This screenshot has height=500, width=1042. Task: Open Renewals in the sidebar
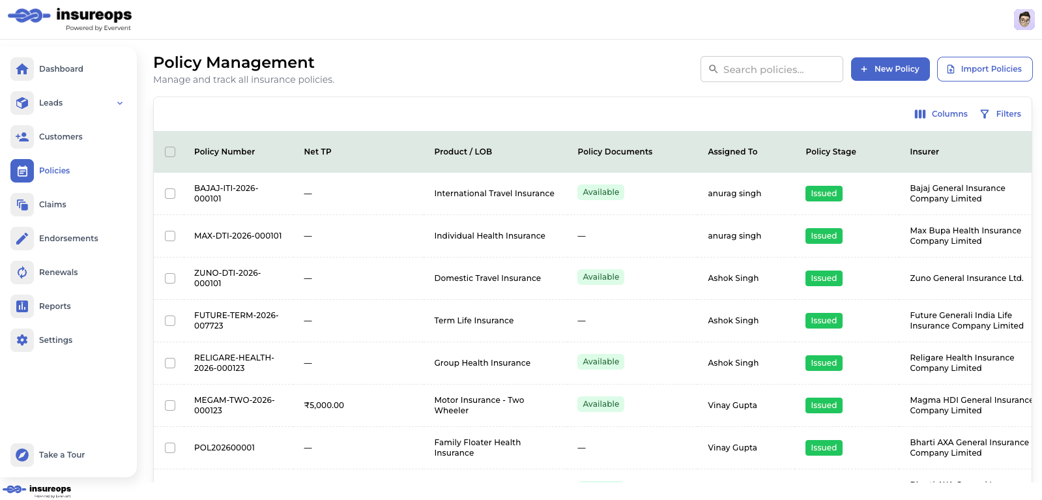pyautogui.click(x=58, y=272)
